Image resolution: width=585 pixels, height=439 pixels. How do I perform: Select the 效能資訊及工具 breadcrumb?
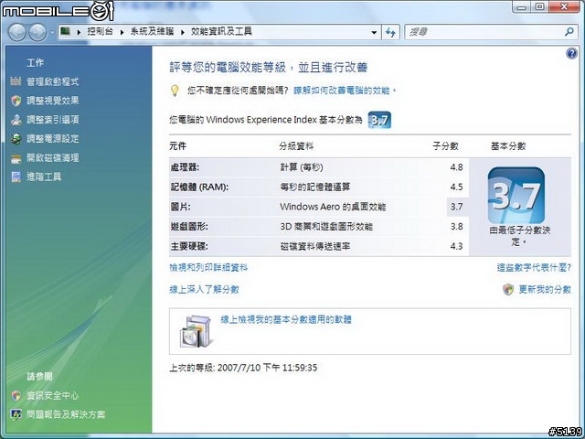(221, 32)
